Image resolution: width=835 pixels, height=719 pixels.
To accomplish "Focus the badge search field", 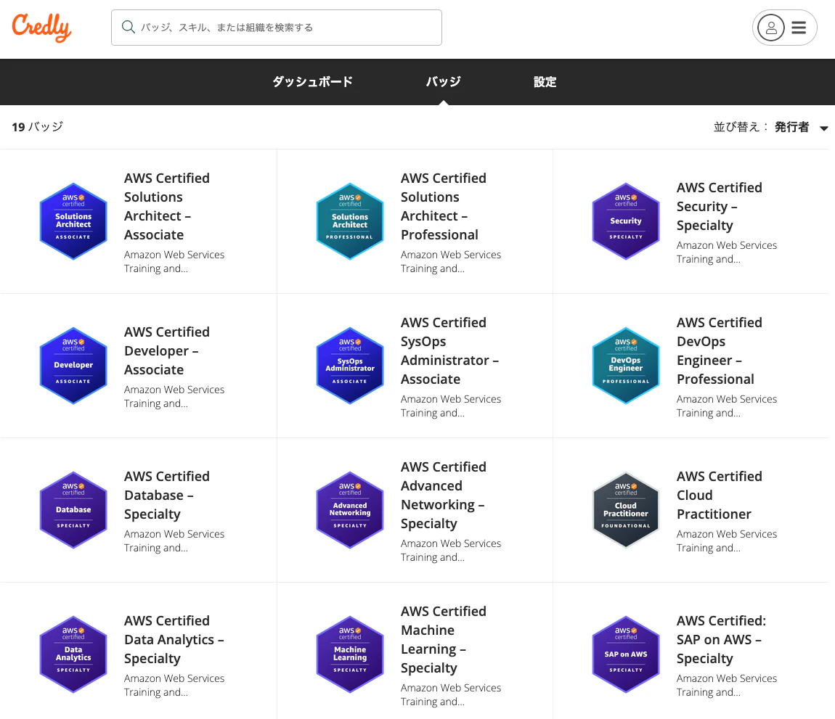I will (277, 27).
